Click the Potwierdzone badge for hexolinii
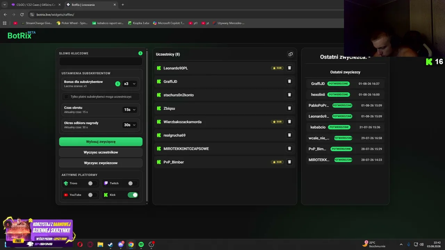Image resolution: width=445 pixels, height=250 pixels. coord(338,94)
